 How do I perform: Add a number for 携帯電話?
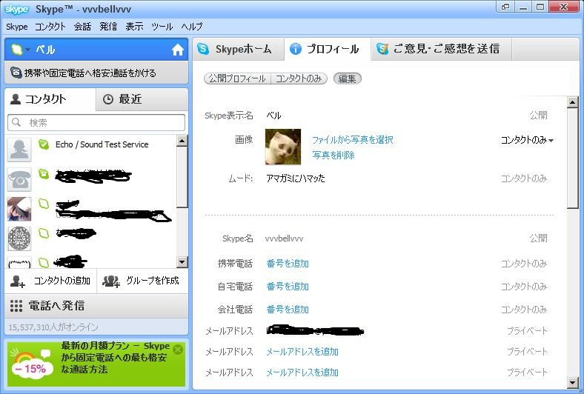(288, 264)
